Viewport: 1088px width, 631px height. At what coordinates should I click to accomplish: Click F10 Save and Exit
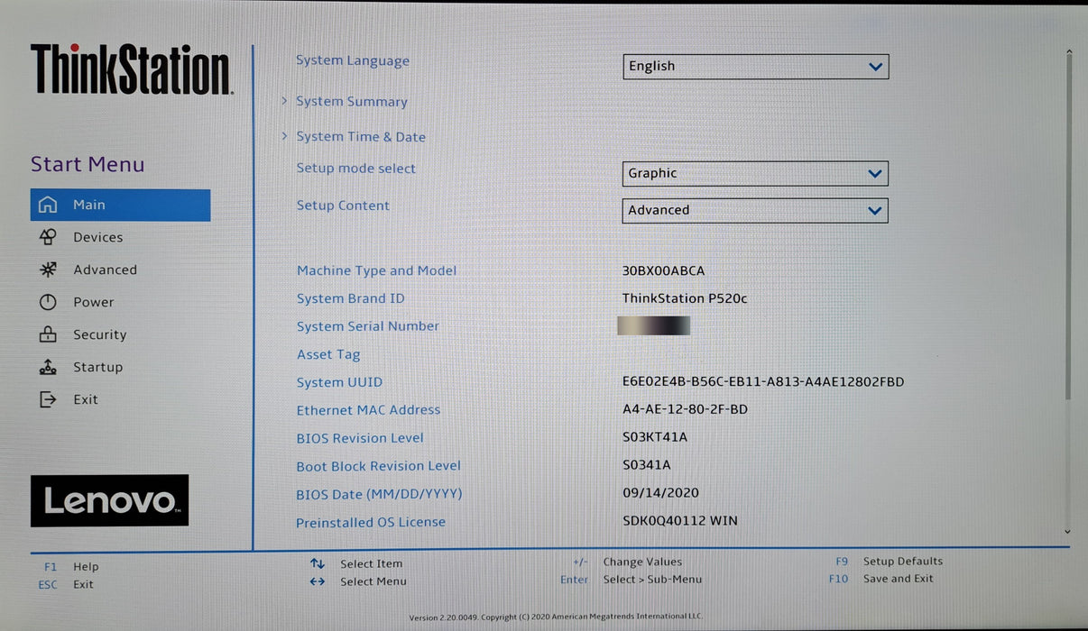[881, 579]
